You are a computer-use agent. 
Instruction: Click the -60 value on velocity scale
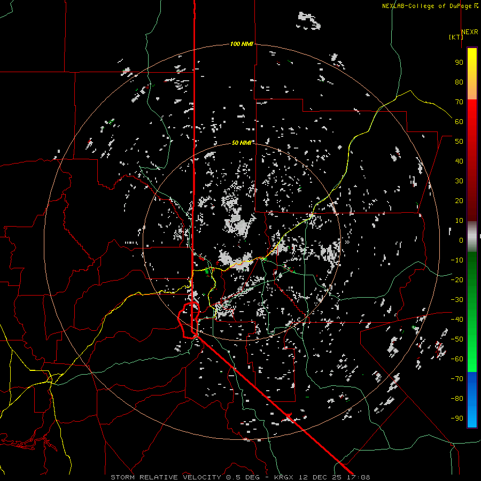click(457, 359)
